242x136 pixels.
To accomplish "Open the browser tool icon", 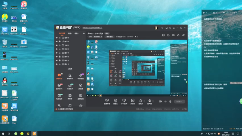I will tap(81, 85).
